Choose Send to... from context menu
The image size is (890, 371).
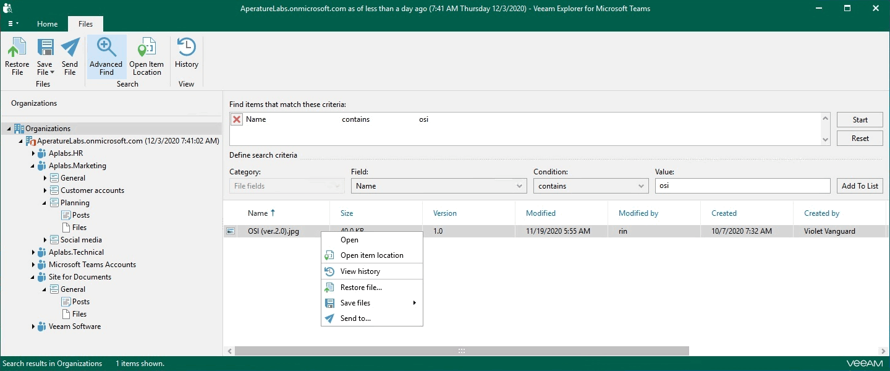point(372,318)
